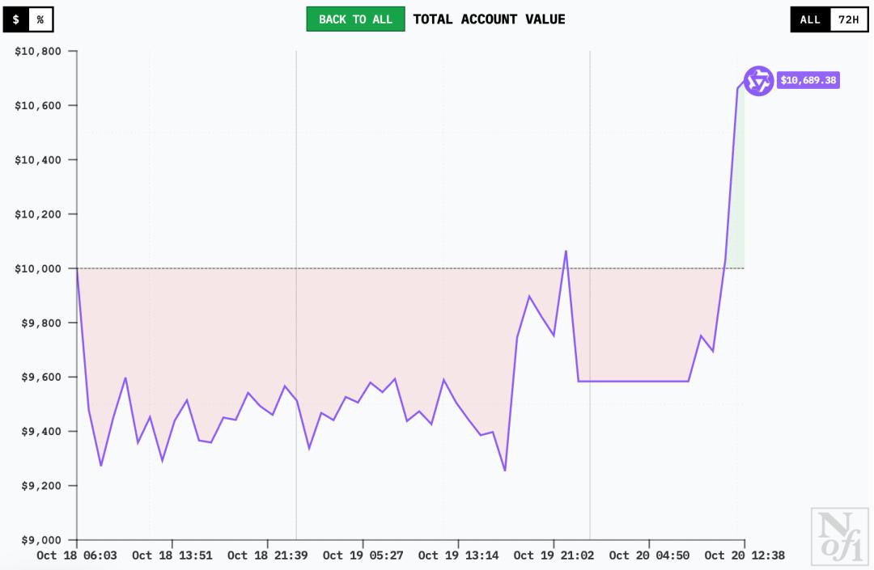Click the line's spike just above $10,000
The height and width of the screenshot is (570, 874).
point(566,251)
